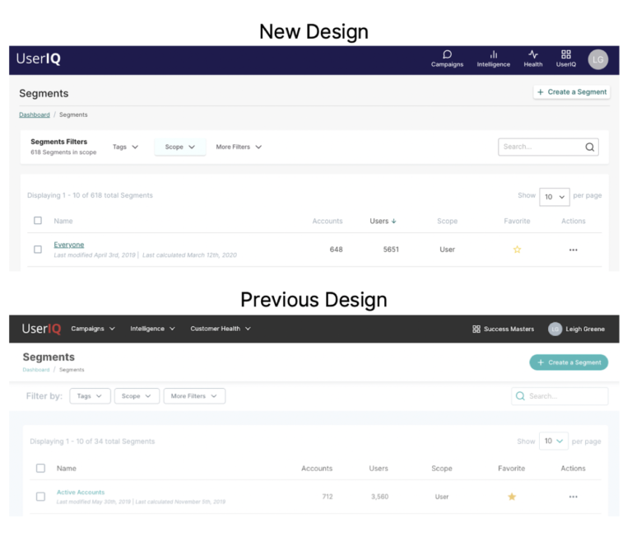This screenshot has height=542, width=632.
Task: Sort by Accounts column in new design
Action: tap(328, 221)
